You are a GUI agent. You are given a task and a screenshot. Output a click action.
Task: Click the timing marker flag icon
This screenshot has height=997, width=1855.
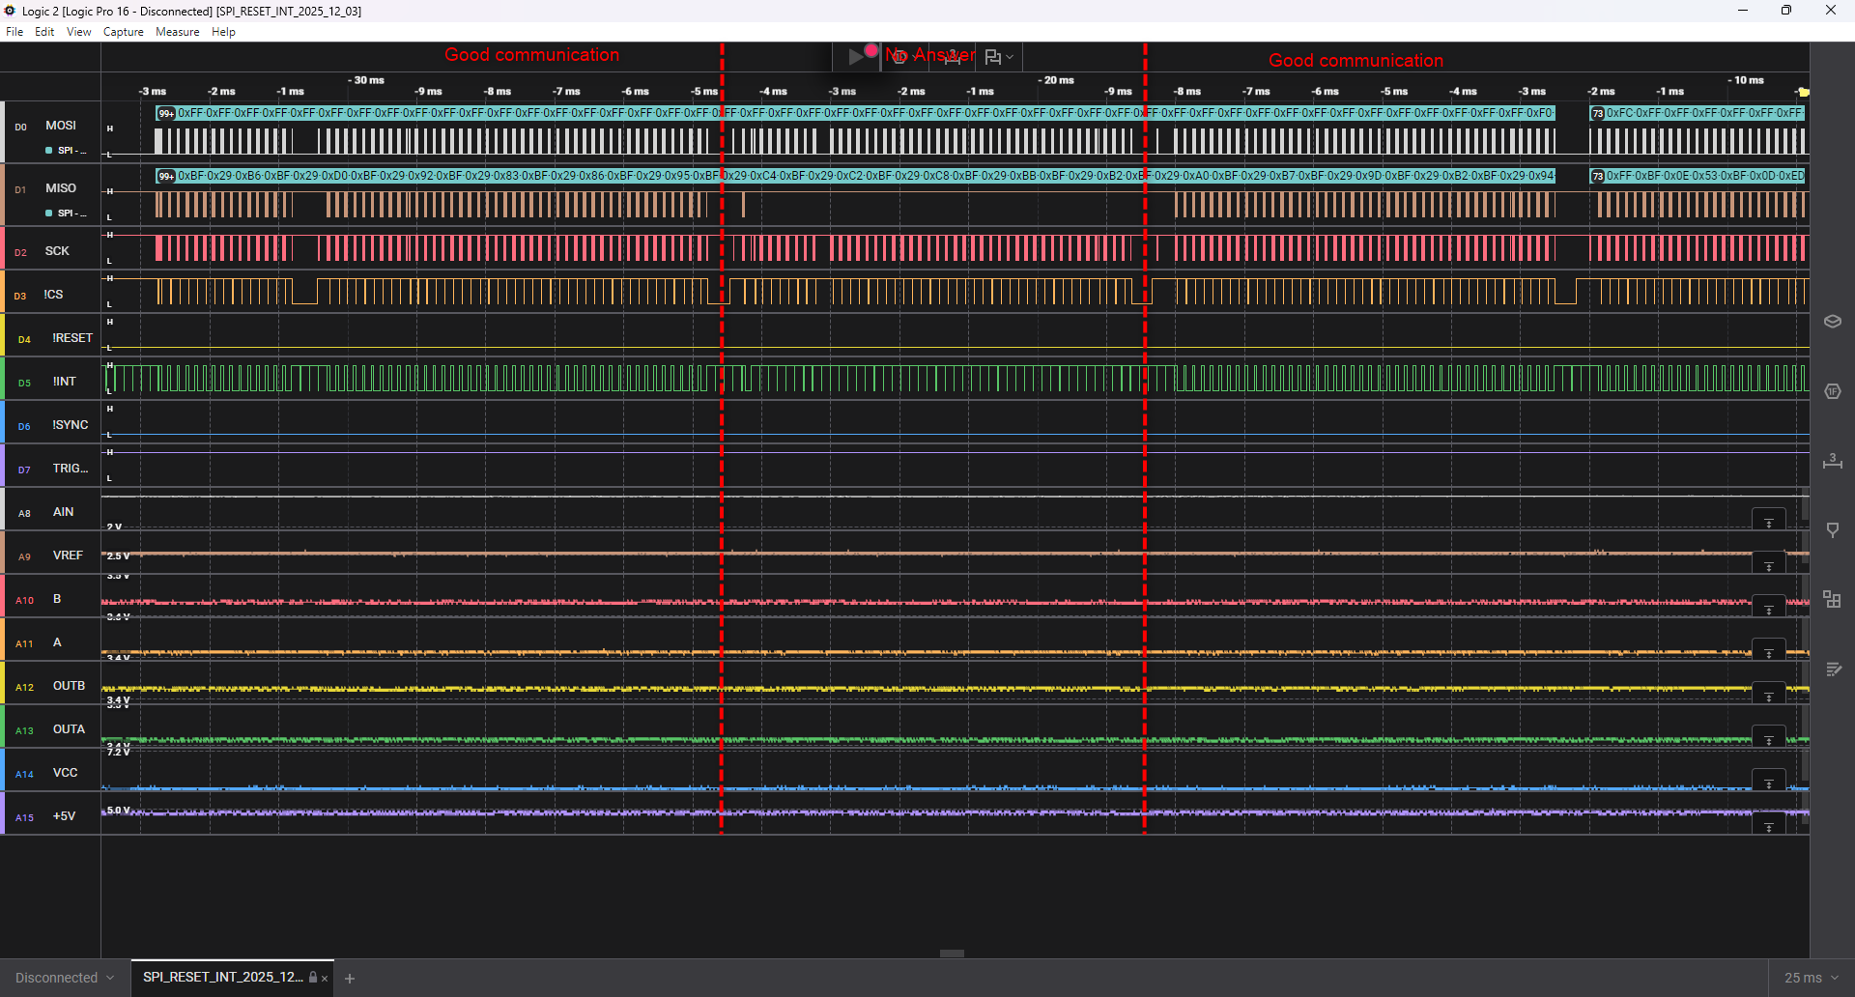pos(992,57)
